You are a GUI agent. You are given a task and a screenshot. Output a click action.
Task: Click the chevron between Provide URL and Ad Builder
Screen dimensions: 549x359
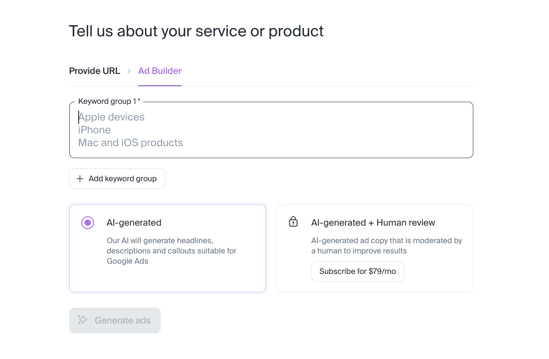[129, 71]
